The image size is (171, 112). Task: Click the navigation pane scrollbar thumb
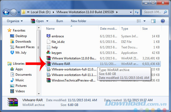(39, 47)
